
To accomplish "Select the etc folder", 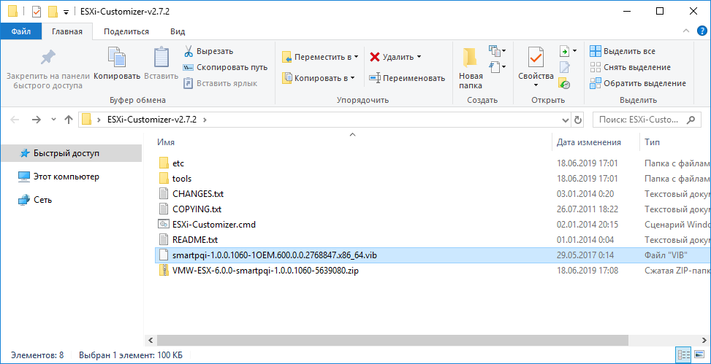I will pos(178,163).
